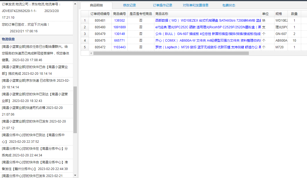Viewport: 307px width, 178px height.
Task: Select order detail number 805475 cell
Action: click(x=100, y=41)
